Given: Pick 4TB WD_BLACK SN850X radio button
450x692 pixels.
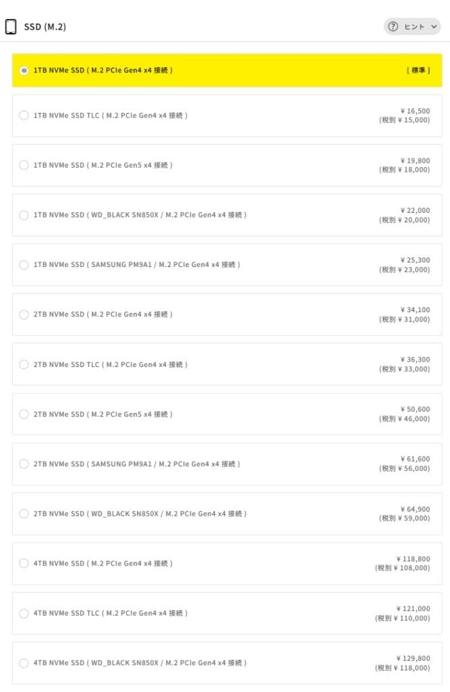Looking at the screenshot, I should [x=24, y=663].
